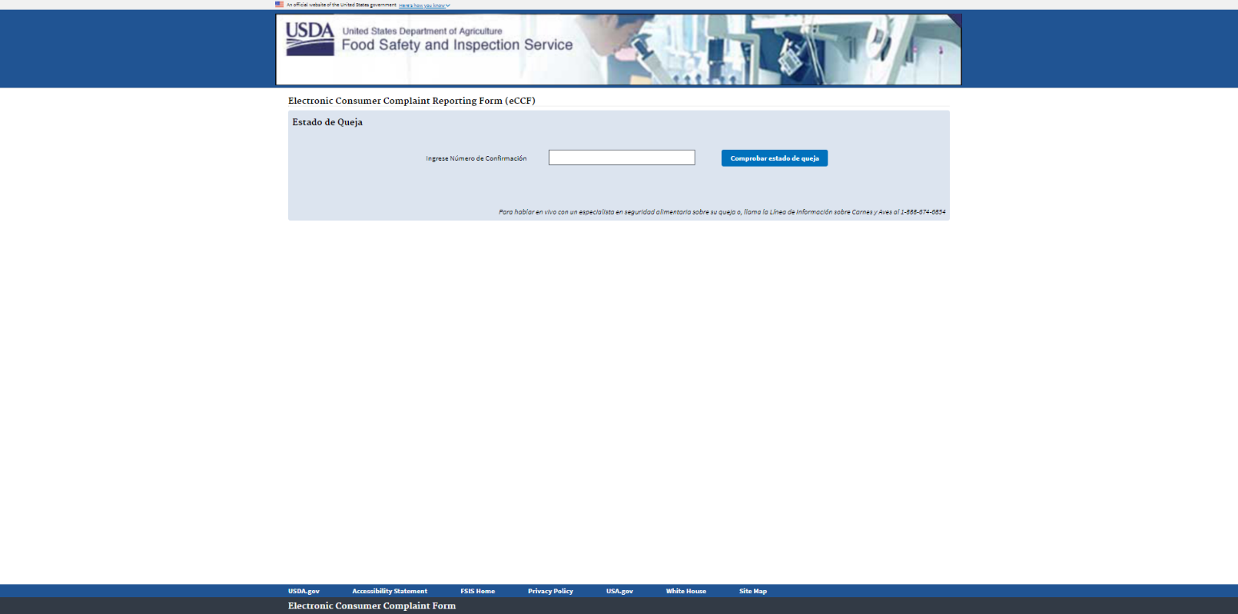Click the "Estado de Queja" section heading
This screenshot has width=1238, height=614.
[x=327, y=122]
